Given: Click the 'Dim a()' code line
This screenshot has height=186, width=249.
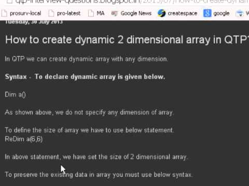Looking at the screenshot, I should click(x=15, y=95).
